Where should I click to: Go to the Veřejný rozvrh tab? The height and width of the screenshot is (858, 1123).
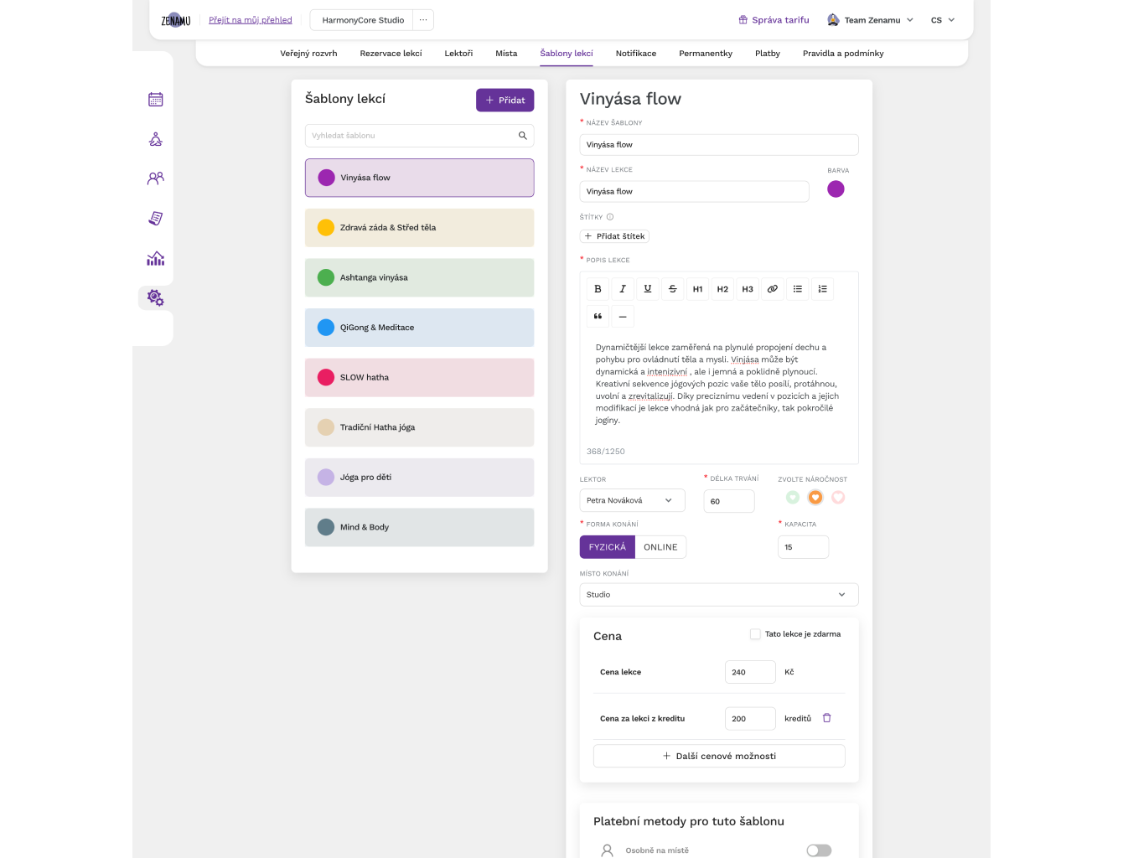tap(308, 54)
